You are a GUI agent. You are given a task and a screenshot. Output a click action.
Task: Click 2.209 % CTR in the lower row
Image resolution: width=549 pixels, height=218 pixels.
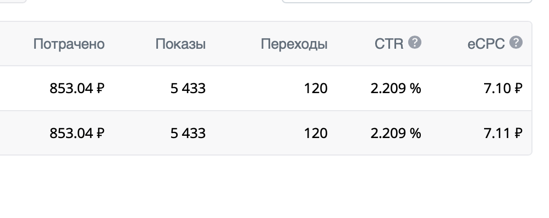[x=396, y=133]
